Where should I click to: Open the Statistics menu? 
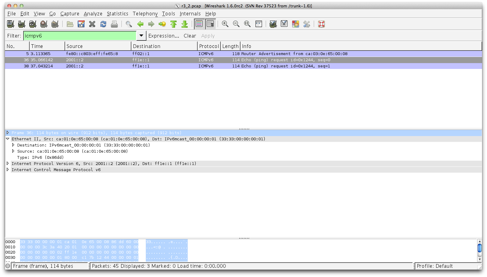tap(117, 14)
